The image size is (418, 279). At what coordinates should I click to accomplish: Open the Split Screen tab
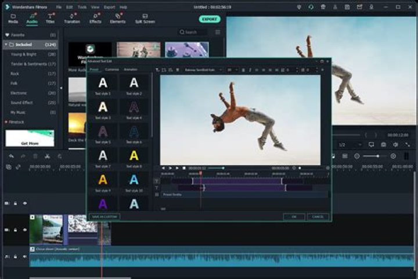pos(145,19)
